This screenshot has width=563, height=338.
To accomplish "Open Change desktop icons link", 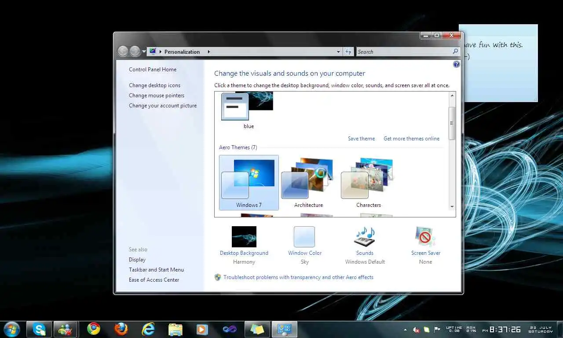I will [154, 85].
